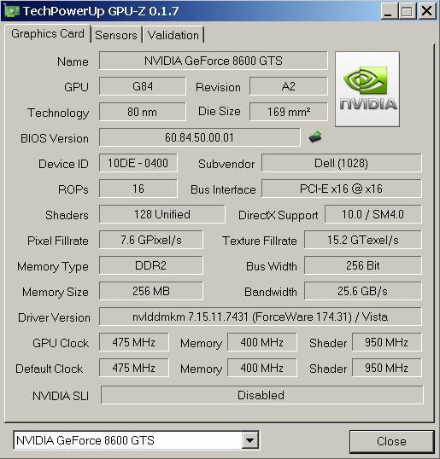The width and height of the screenshot is (440, 459).
Task: Close window using title bar X
Action: [x=426, y=11]
